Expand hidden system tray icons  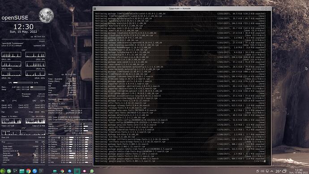click(272, 171)
